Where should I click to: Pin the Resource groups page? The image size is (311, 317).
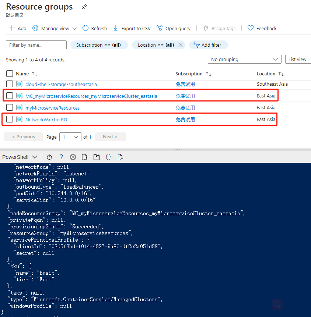pyautogui.click(x=84, y=7)
